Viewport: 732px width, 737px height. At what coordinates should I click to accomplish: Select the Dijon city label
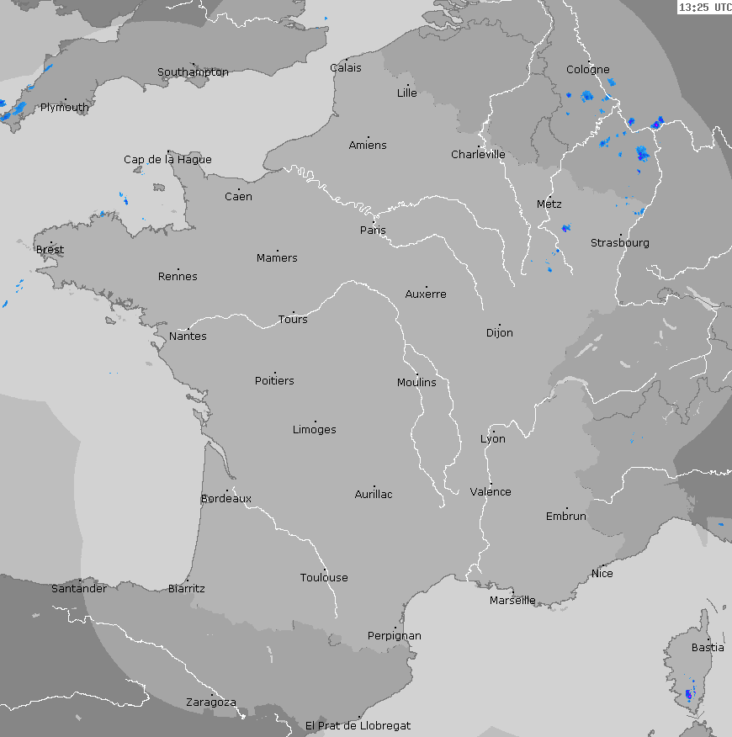pyautogui.click(x=499, y=333)
